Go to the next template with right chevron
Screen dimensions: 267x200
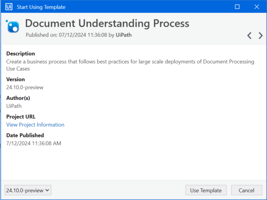pos(260,36)
